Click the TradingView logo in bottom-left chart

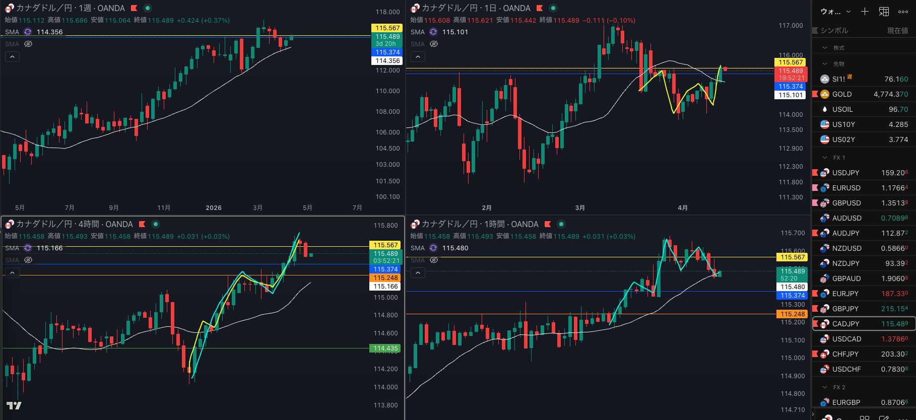coord(14,405)
